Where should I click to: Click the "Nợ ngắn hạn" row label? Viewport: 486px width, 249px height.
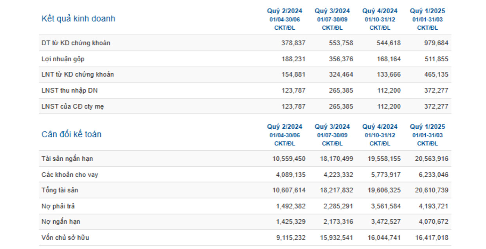click(61, 222)
